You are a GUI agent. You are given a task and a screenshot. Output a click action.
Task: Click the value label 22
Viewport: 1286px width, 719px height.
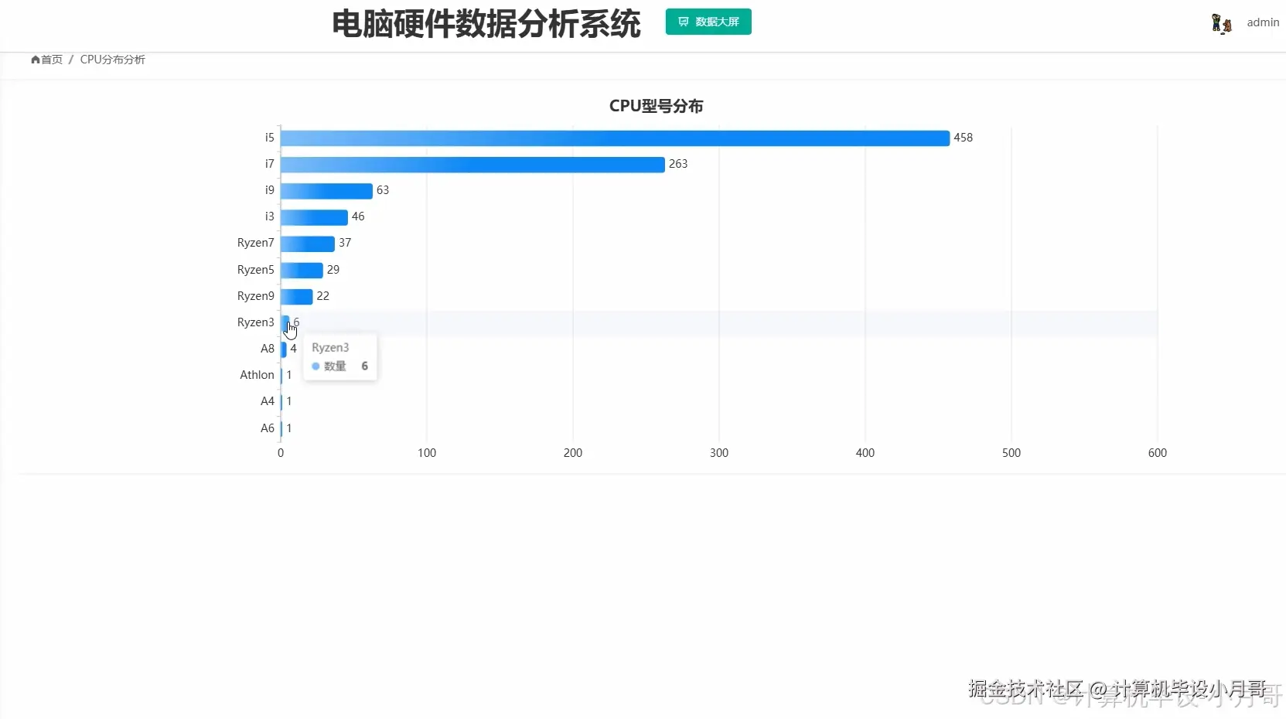pos(323,296)
